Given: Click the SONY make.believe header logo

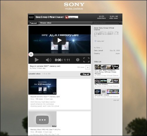Looking at the screenshot, I should point(74,6).
